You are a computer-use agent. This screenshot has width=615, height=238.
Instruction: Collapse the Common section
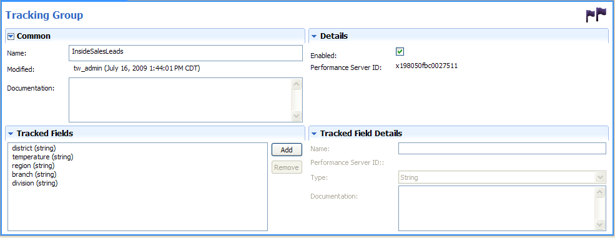[11, 36]
